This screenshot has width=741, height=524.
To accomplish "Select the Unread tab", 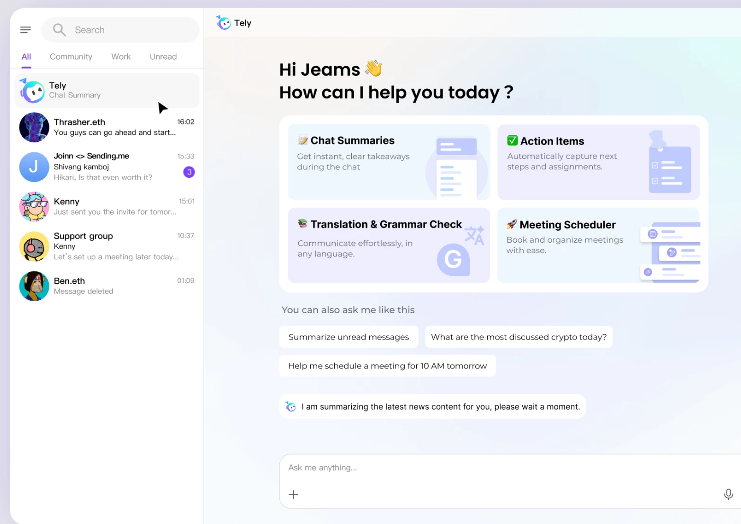I will click(x=163, y=57).
